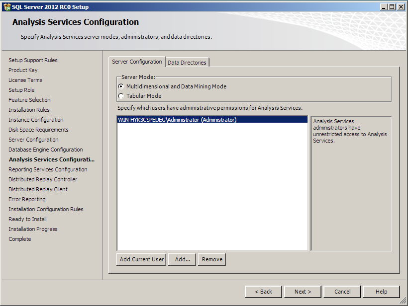Click Server Configuration in the step list

33,140
